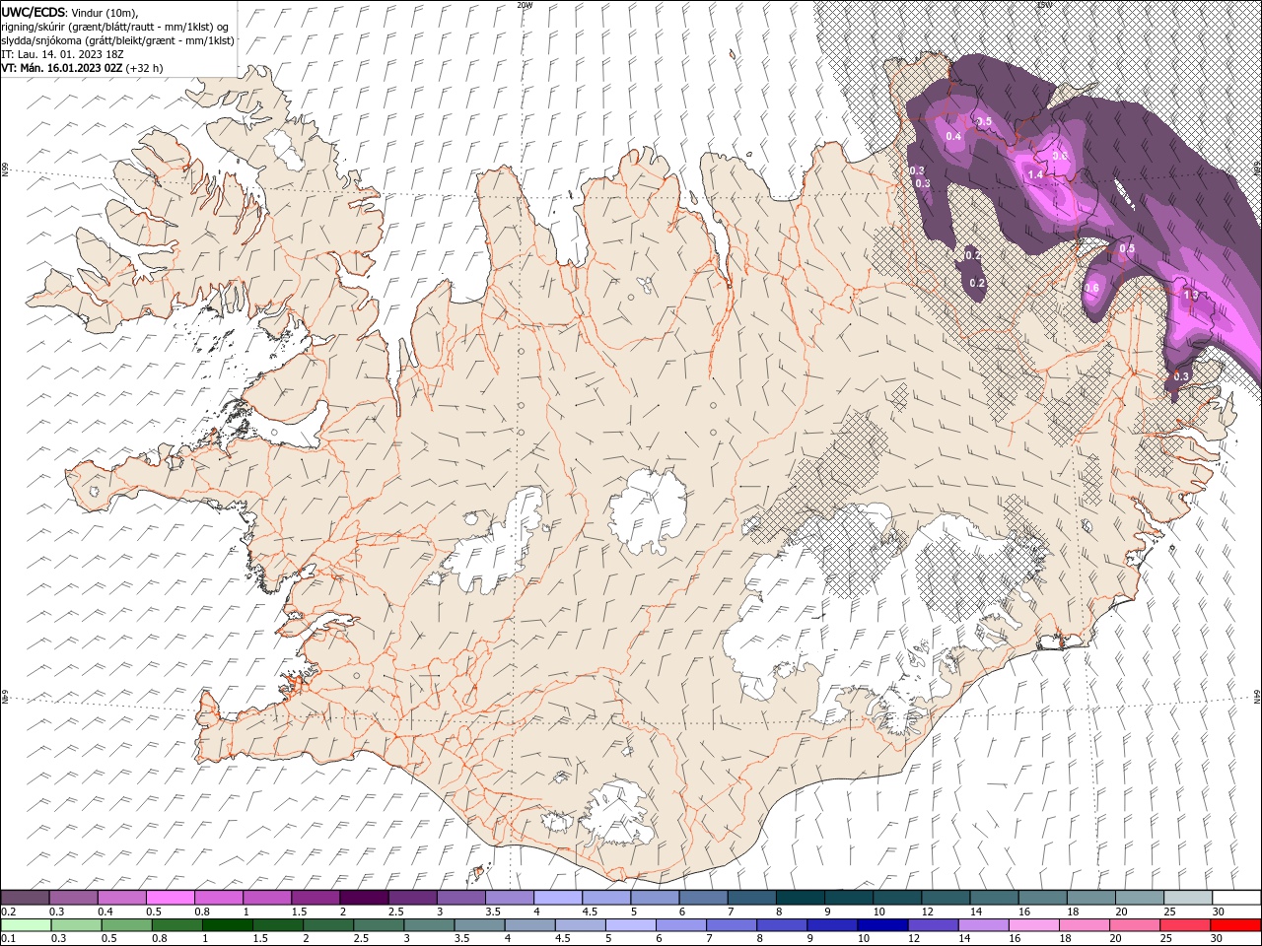Pick the darkest purple 2 swatch in snow legend
The height and width of the screenshot is (946, 1262).
tap(364, 898)
